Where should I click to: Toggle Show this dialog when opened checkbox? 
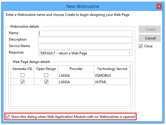pos(8,117)
